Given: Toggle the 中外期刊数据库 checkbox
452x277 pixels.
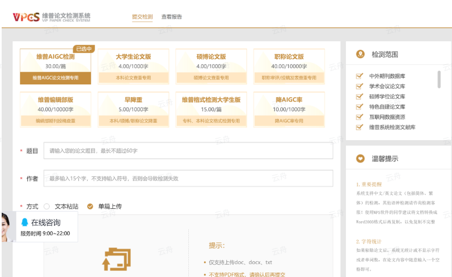Looking at the screenshot, I should (359, 76).
